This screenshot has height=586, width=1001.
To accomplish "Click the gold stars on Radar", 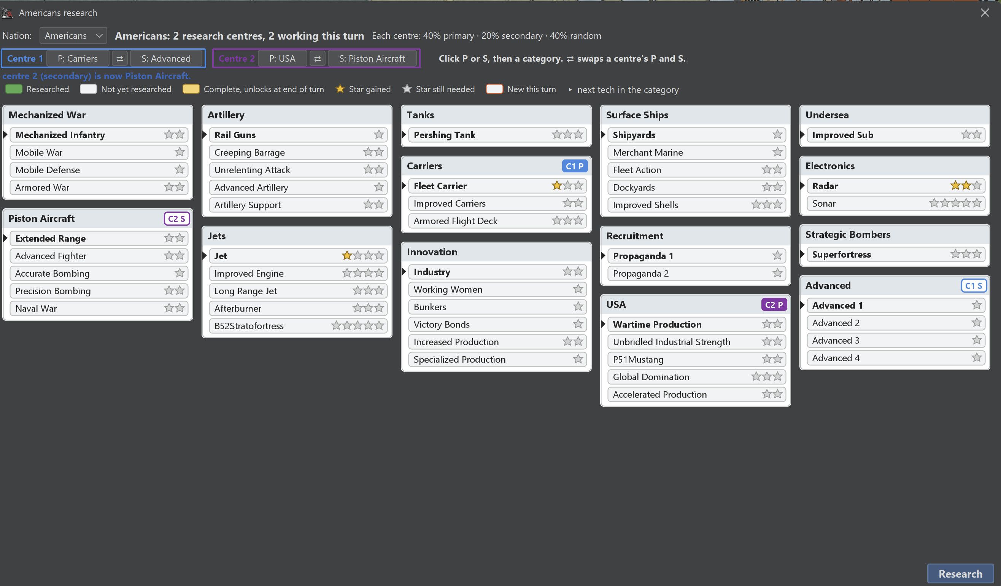I will point(960,186).
